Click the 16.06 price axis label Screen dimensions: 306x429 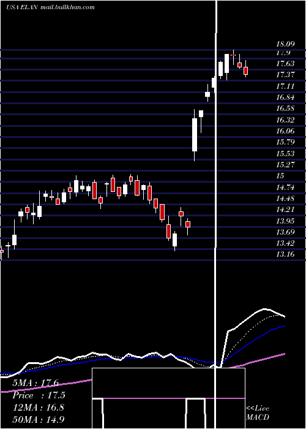click(x=285, y=131)
